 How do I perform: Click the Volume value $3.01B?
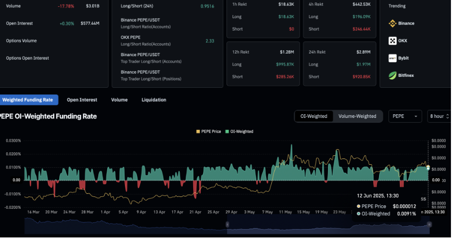click(x=93, y=6)
